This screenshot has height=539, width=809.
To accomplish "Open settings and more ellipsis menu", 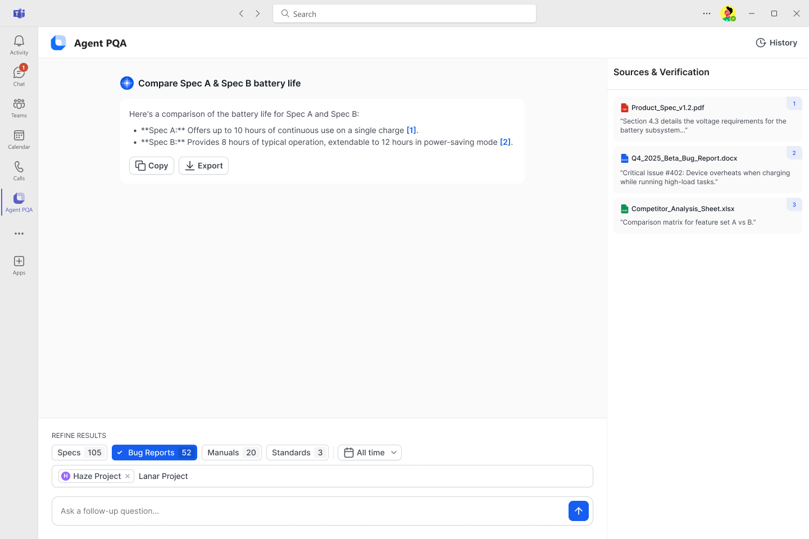I will click(x=707, y=13).
